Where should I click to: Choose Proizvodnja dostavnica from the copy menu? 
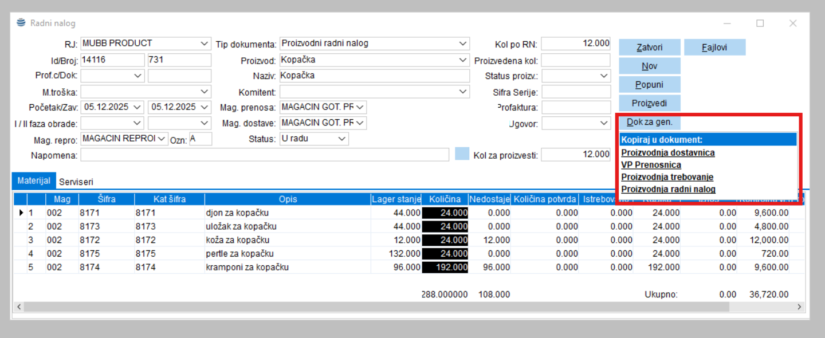(667, 152)
